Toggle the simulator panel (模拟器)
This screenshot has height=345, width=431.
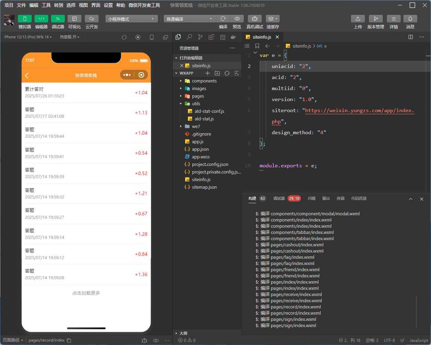pos(25,19)
